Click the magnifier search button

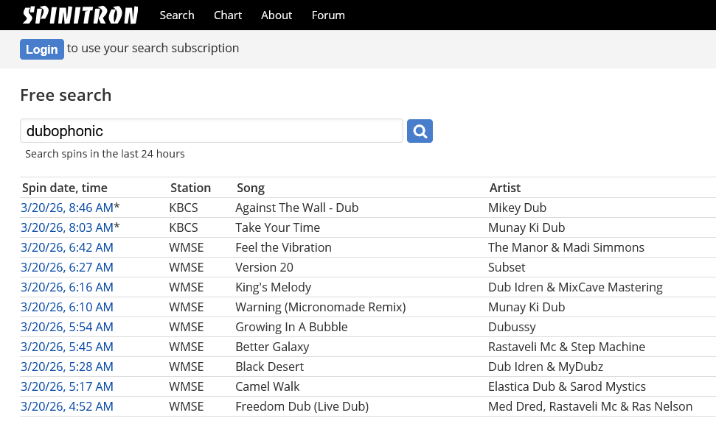click(420, 131)
